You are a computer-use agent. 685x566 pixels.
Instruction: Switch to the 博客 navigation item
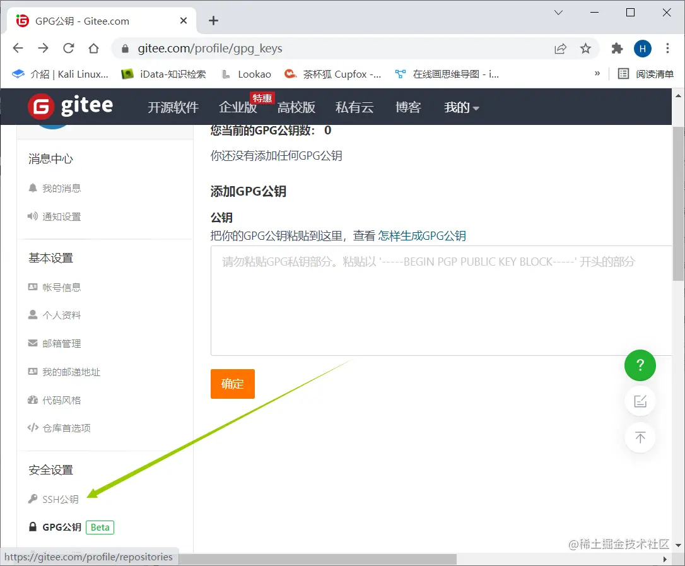coord(408,107)
